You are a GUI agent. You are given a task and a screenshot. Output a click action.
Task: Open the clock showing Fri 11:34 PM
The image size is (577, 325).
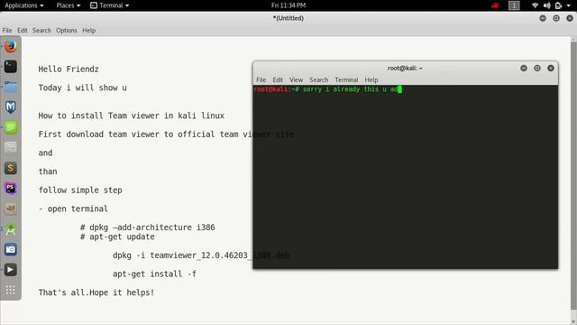point(288,5)
